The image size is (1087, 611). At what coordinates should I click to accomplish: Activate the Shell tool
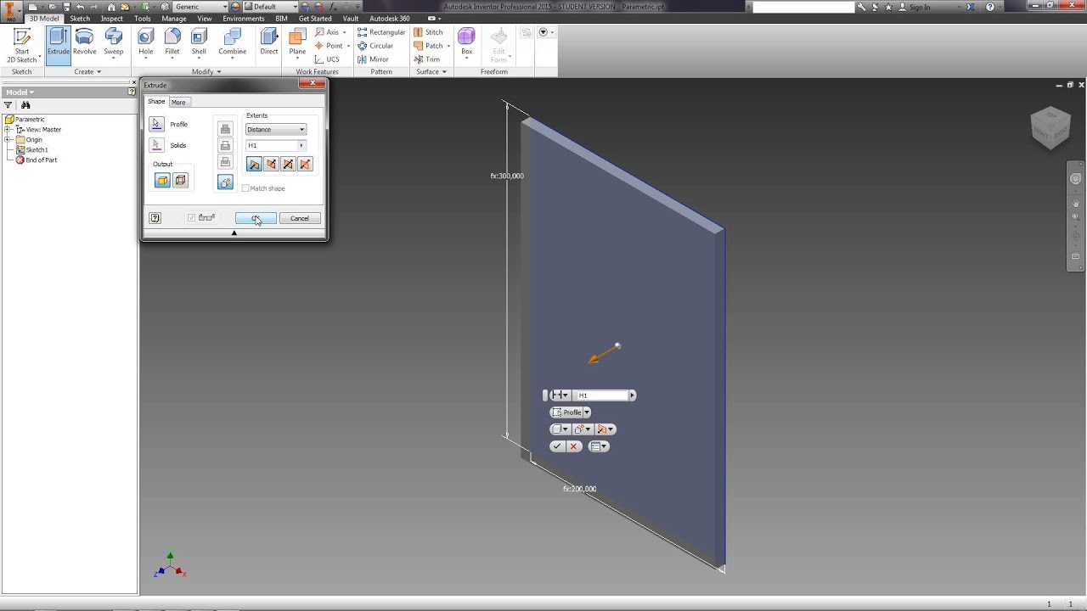coord(199,42)
